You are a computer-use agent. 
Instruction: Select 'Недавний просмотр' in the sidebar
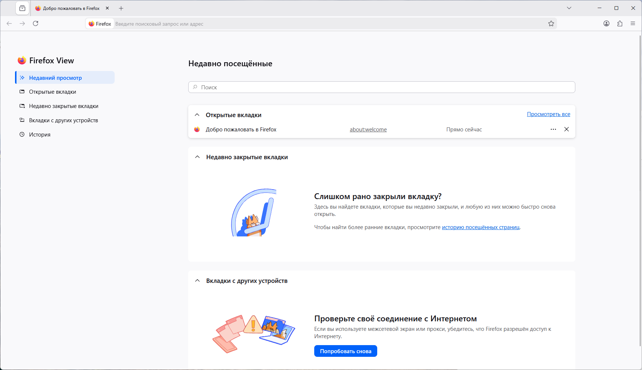coord(65,78)
